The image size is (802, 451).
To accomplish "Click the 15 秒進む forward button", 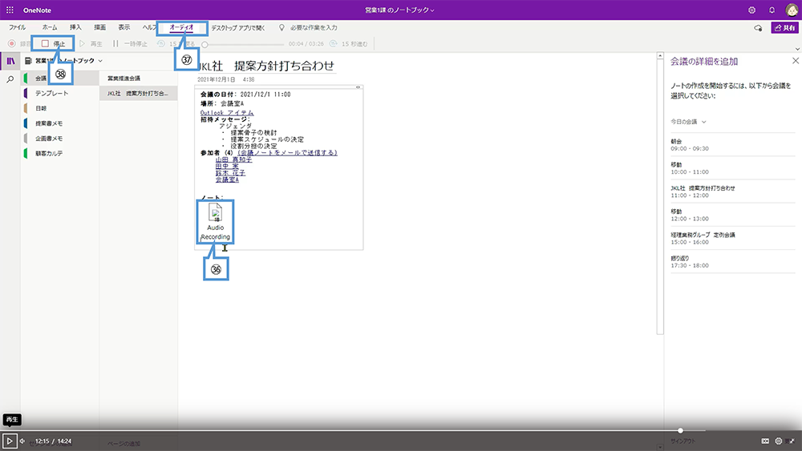I will (x=349, y=44).
